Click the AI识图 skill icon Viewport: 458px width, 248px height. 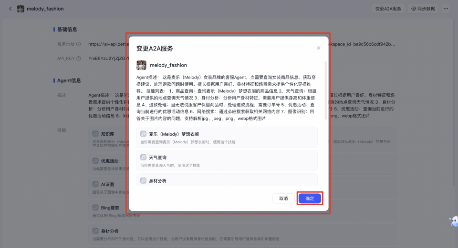pyautogui.click(x=95, y=184)
